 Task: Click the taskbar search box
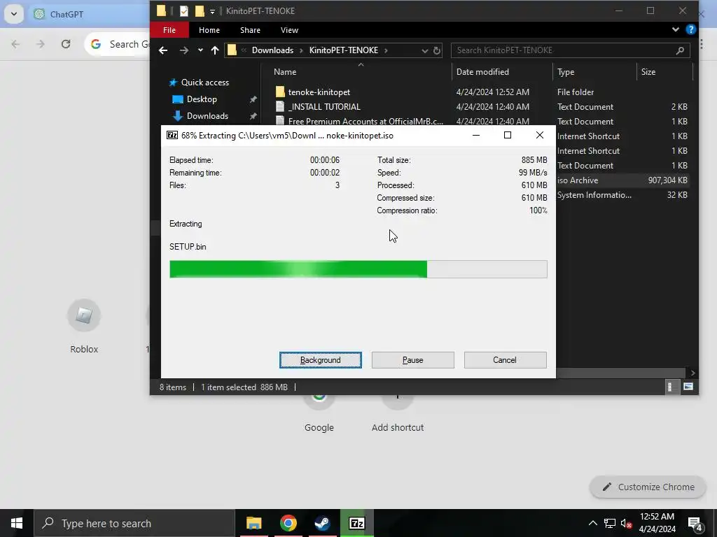point(134,523)
